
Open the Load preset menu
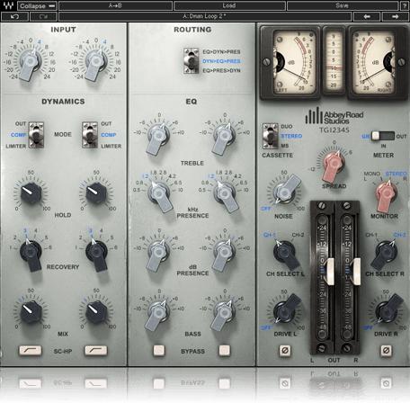tap(229, 5)
